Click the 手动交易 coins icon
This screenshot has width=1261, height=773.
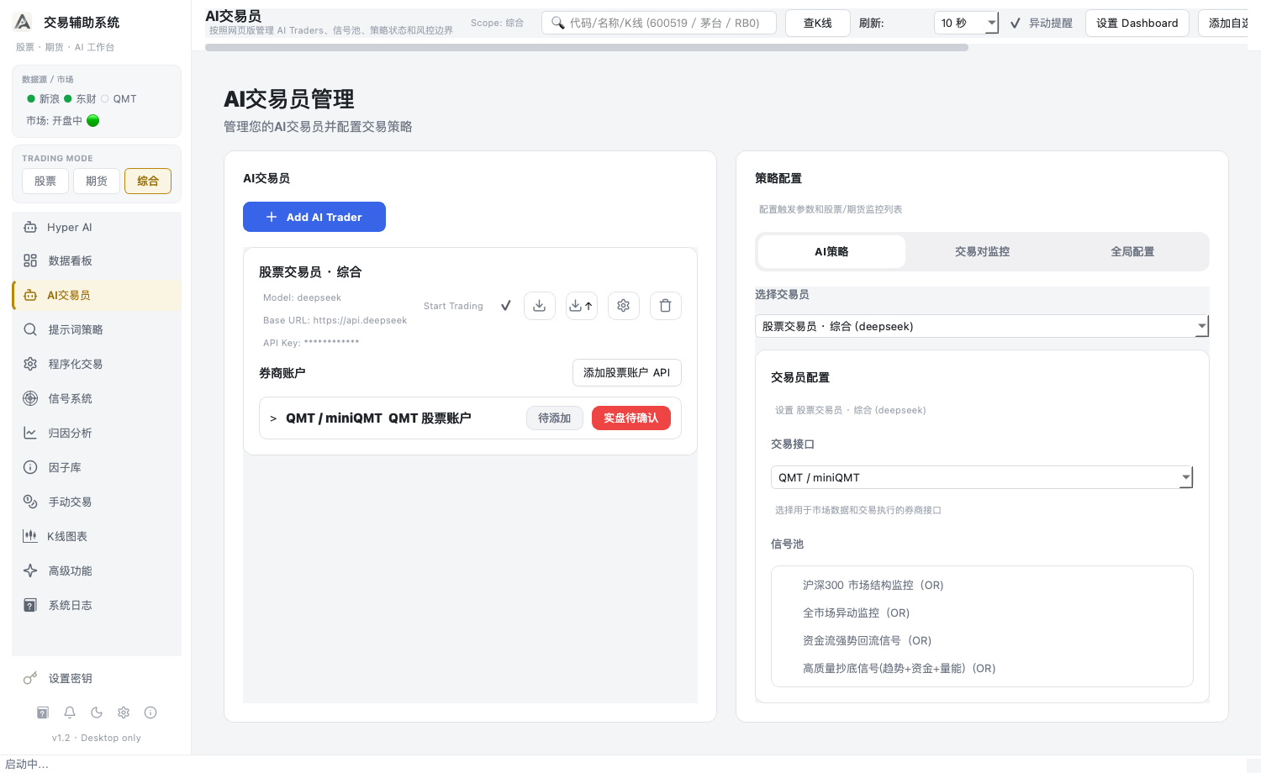tap(30, 502)
